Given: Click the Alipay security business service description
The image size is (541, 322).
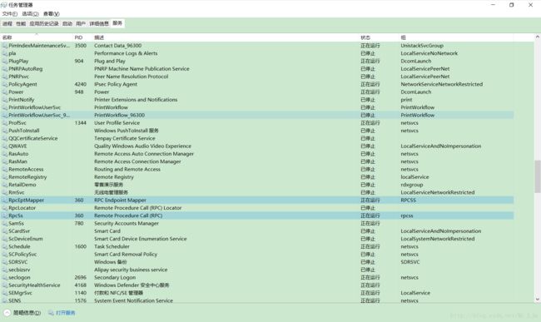Looking at the screenshot, I should (131, 270).
